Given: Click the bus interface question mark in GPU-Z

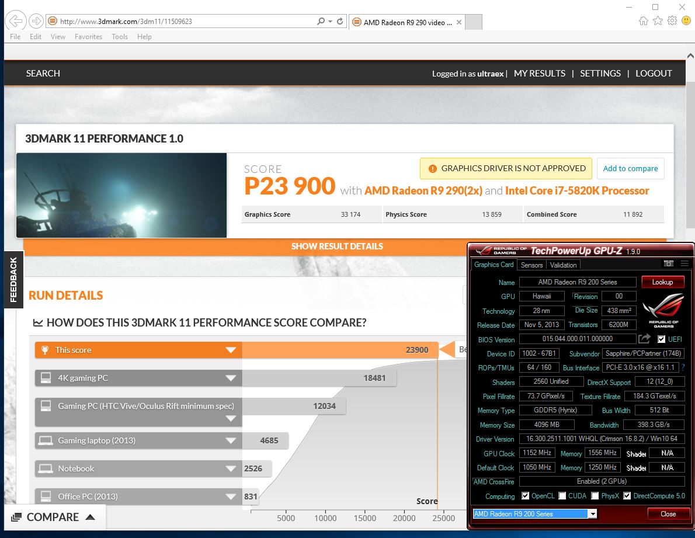Looking at the screenshot, I should pyautogui.click(x=683, y=367).
